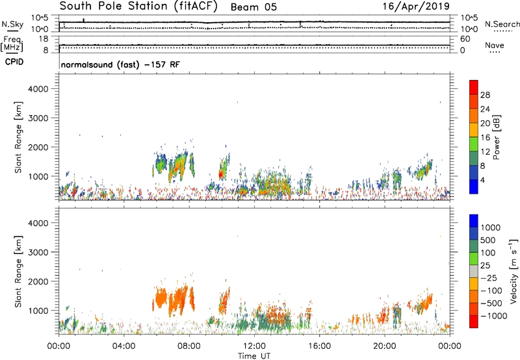Click the '04:00' time axis label
Image resolution: width=520 pixels, height=360 pixels.
click(x=123, y=346)
